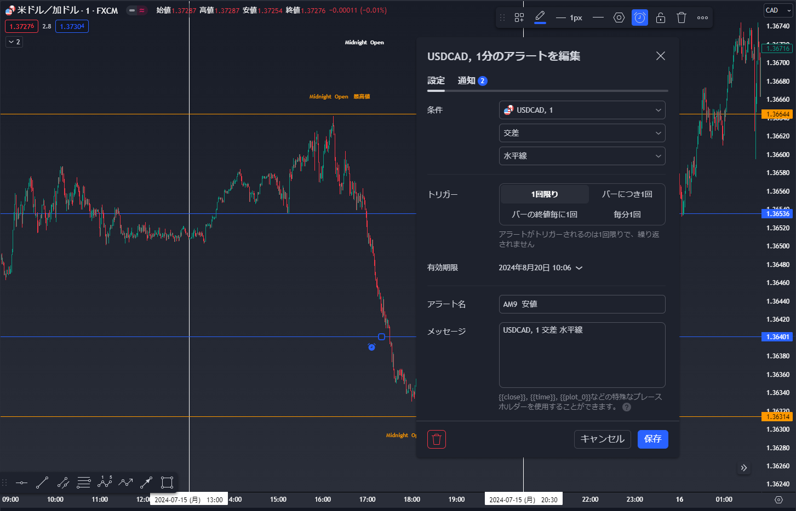The height and width of the screenshot is (511, 796).
Task: Select the 1回限り trigger option
Action: point(545,194)
